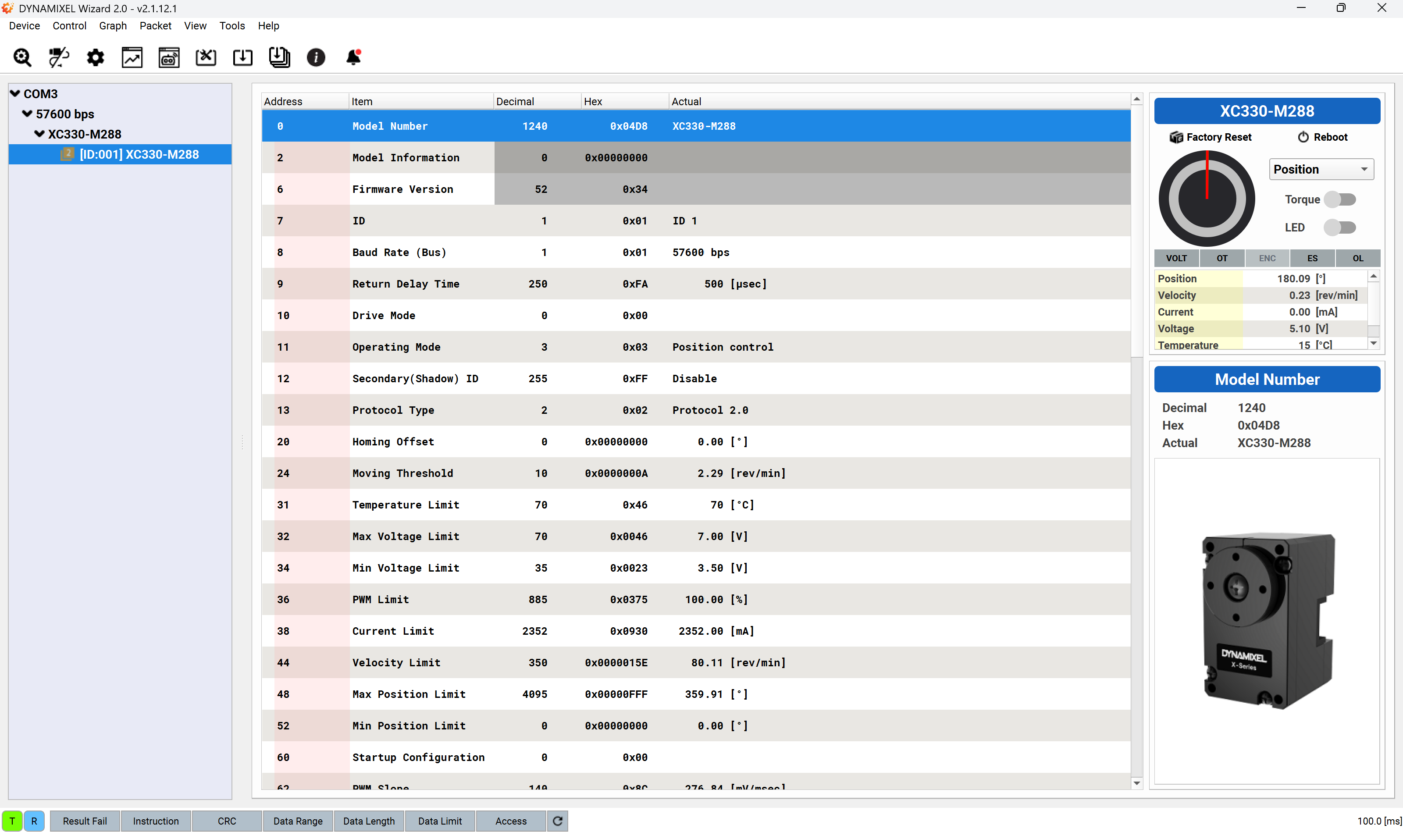Click the Reboot power icon
Screen dimensions: 1403x832
click(x=1303, y=137)
